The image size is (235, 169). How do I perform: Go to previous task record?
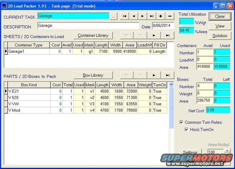134,16
